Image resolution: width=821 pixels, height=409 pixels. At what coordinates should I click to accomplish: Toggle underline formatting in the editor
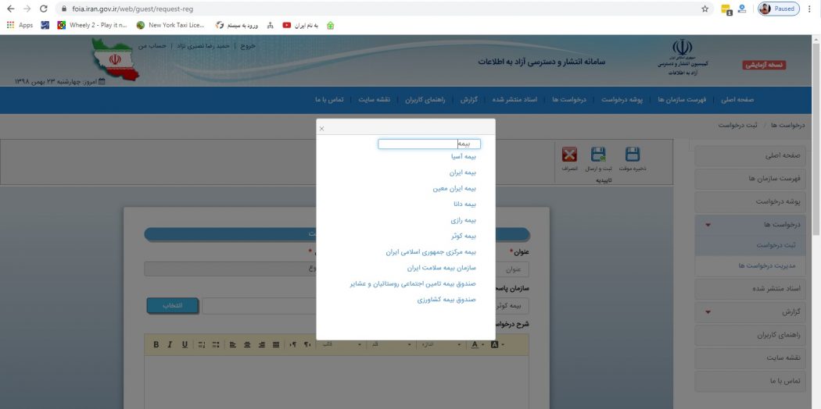185,344
